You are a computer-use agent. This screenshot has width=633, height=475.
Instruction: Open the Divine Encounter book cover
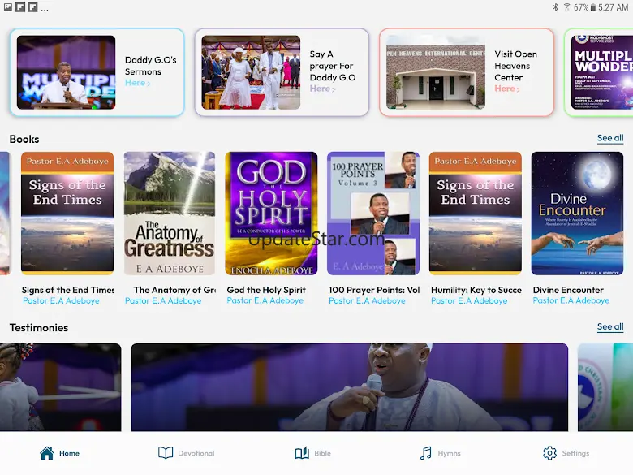coord(577,214)
